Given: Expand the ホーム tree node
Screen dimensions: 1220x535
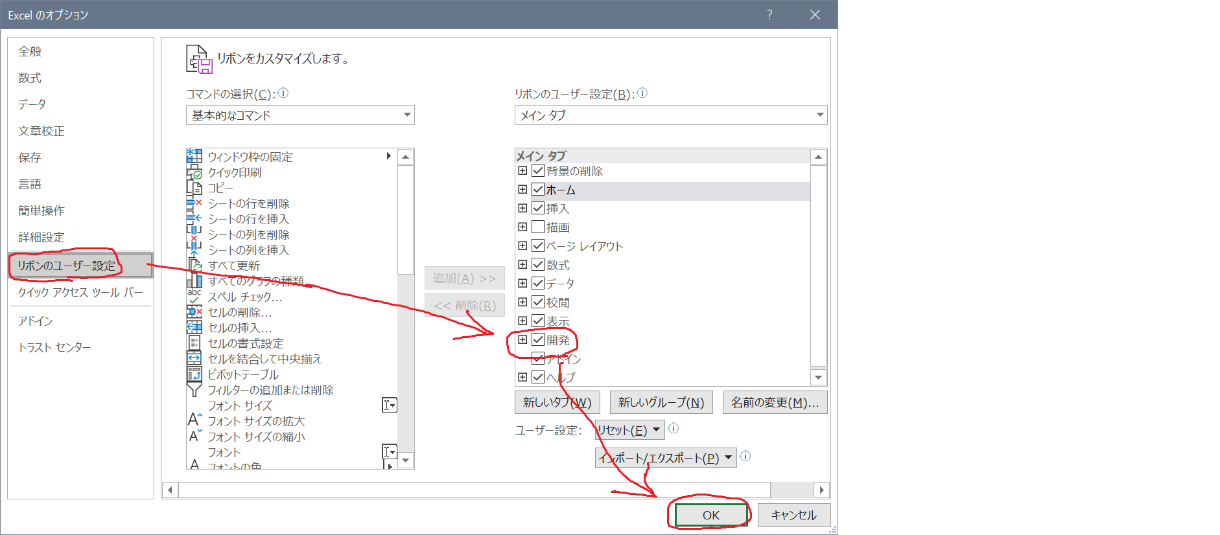Looking at the screenshot, I should [x=522, y=190].
